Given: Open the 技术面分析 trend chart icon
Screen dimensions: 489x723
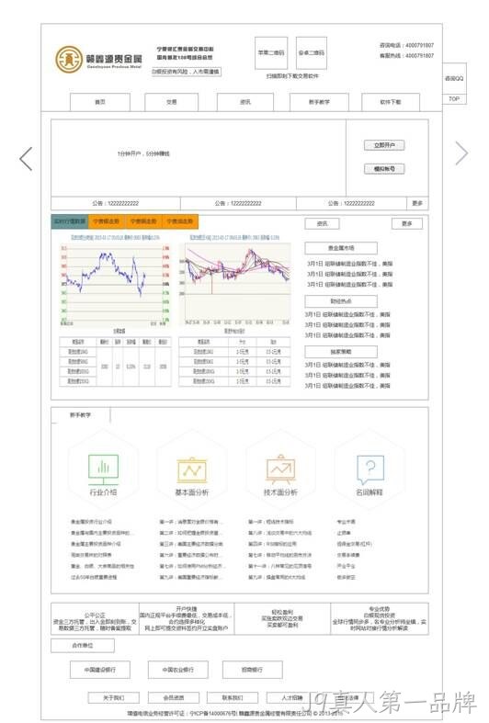Looking at the screenshot, I should tap(280, 469).
